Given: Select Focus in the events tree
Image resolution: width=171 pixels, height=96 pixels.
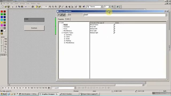Looking at the screenshot, I should point(65,29).
